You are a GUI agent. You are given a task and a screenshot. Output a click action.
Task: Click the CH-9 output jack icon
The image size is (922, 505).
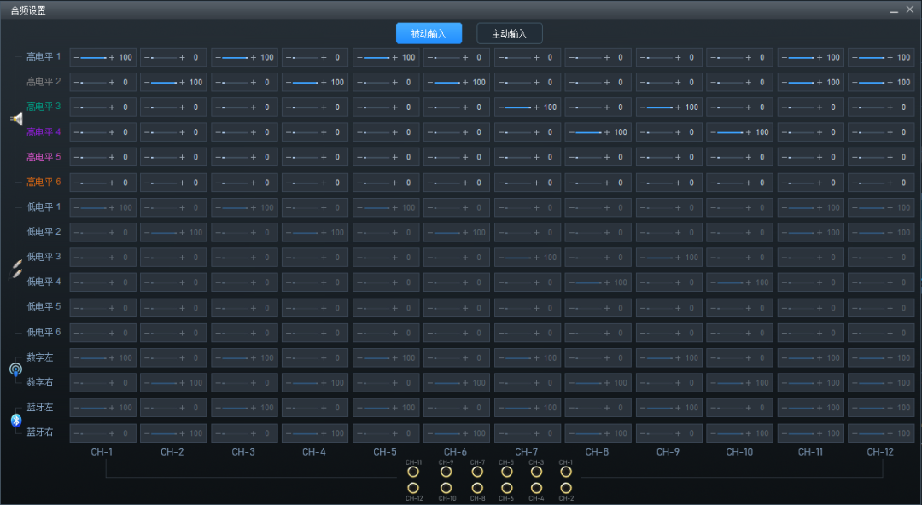pyautogui.click(x=446, y=472)
